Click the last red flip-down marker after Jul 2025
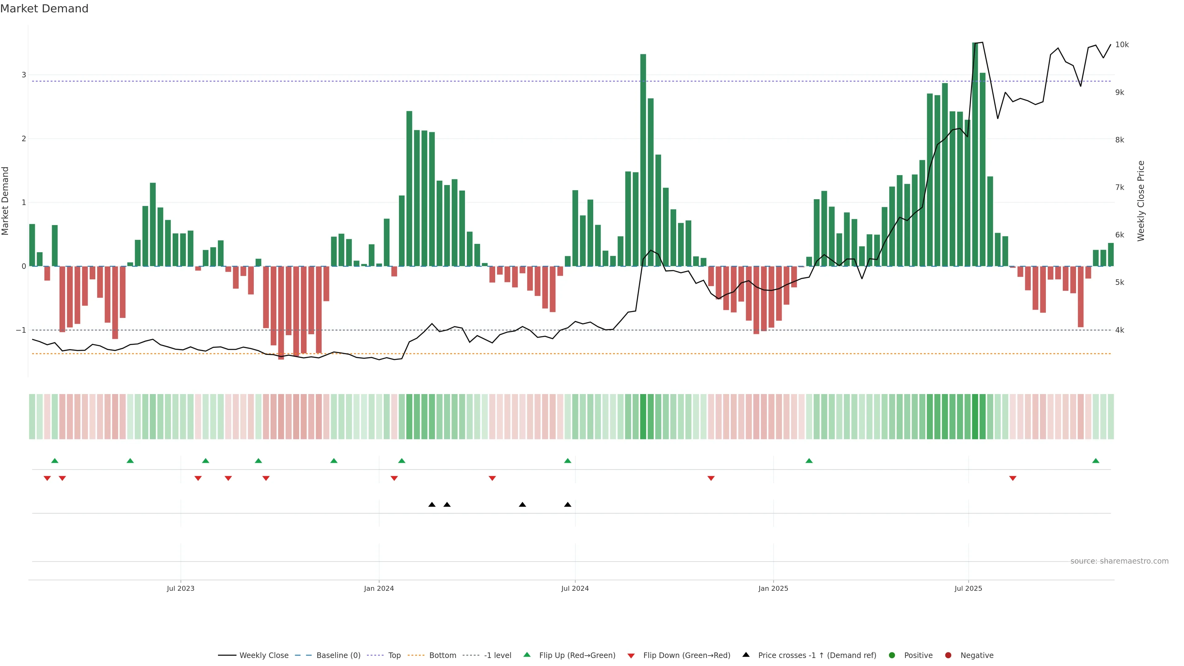 point(1013,479)
